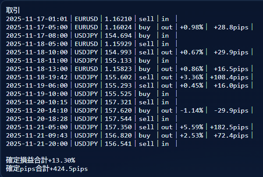Click the 確定損益合計 +13.30% total
The height and width of the screenshot is (177, 263).
[x=40, y=160]
